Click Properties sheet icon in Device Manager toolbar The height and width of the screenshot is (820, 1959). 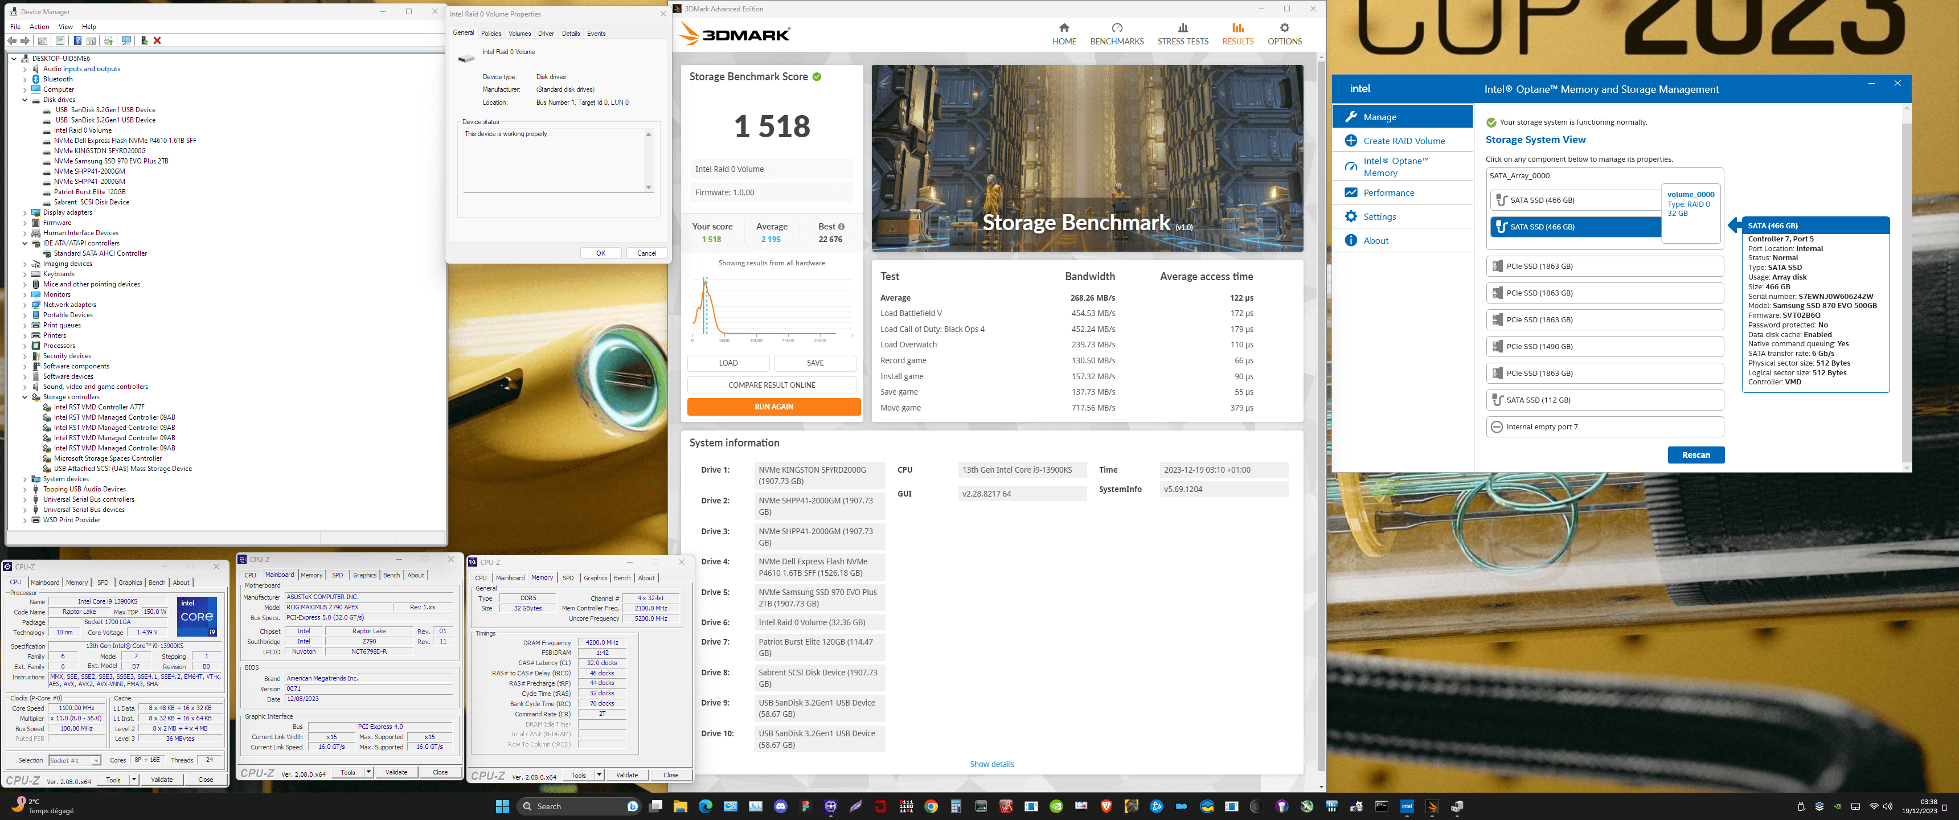60,40
